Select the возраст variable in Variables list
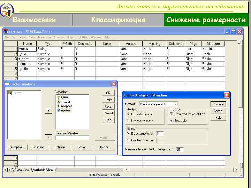 click(x=66, y=106)
